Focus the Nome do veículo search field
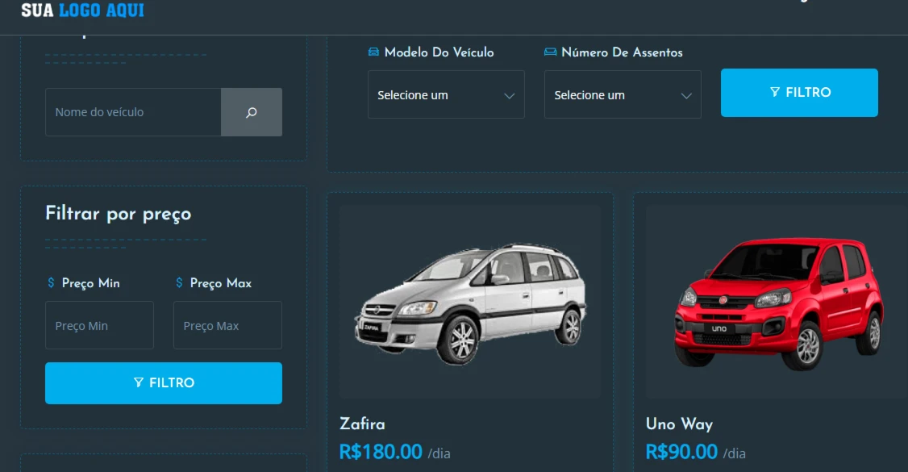The width and height of the screenshot is (908, 472). click(x=133, y=112)
